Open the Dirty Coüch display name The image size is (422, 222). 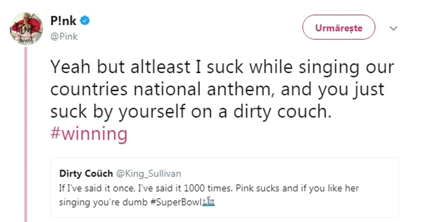[x=86, y=174]
